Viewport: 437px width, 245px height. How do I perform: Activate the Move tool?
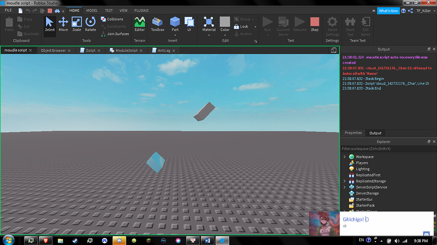[63, 24]
